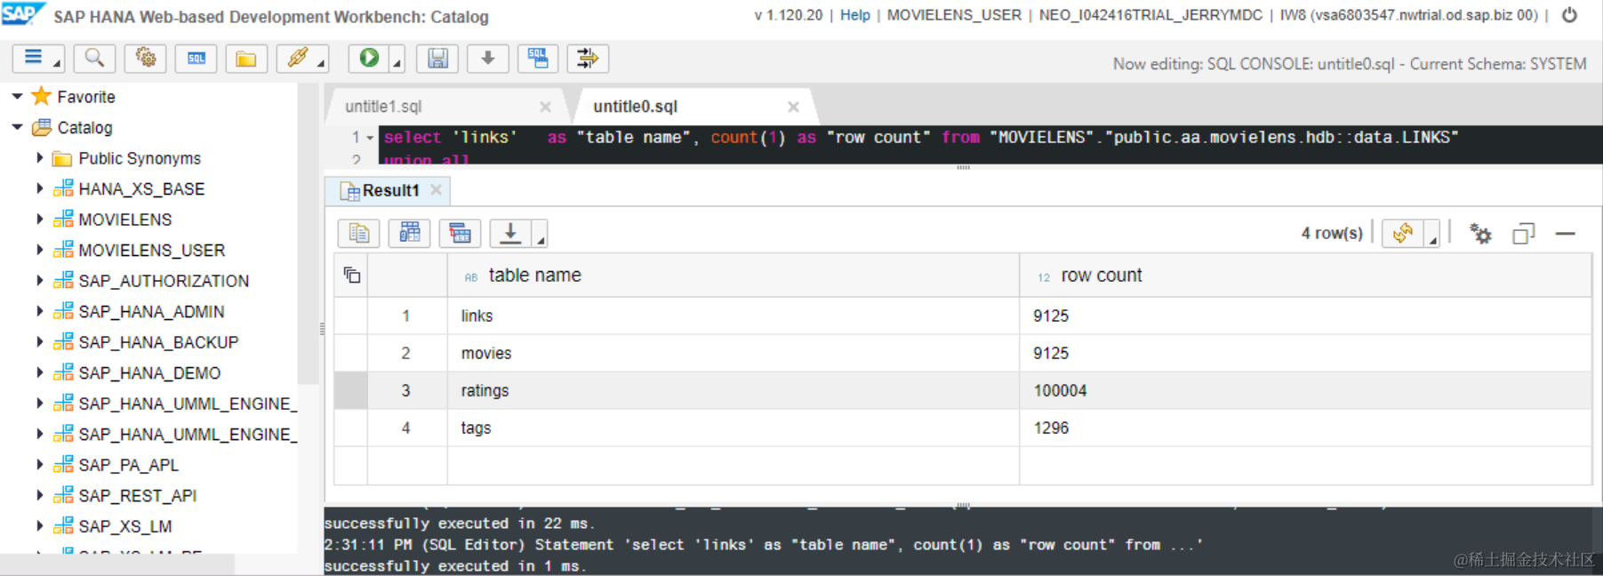Click the SAP logo

pyautogui.click(x=21, y=13)
